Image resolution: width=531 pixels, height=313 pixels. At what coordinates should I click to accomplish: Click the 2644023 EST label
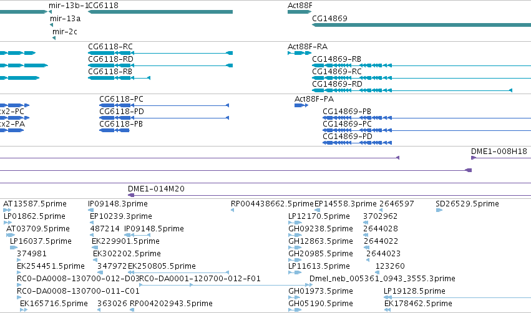pyautogui.click(x=383, y=253)
